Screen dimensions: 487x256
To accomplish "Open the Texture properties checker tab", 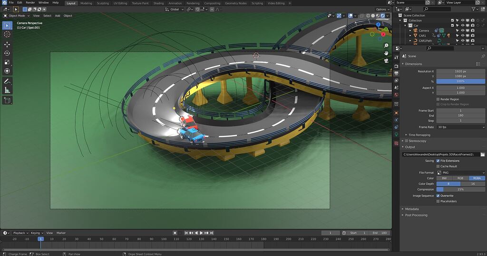I will [x=396, y=143].
